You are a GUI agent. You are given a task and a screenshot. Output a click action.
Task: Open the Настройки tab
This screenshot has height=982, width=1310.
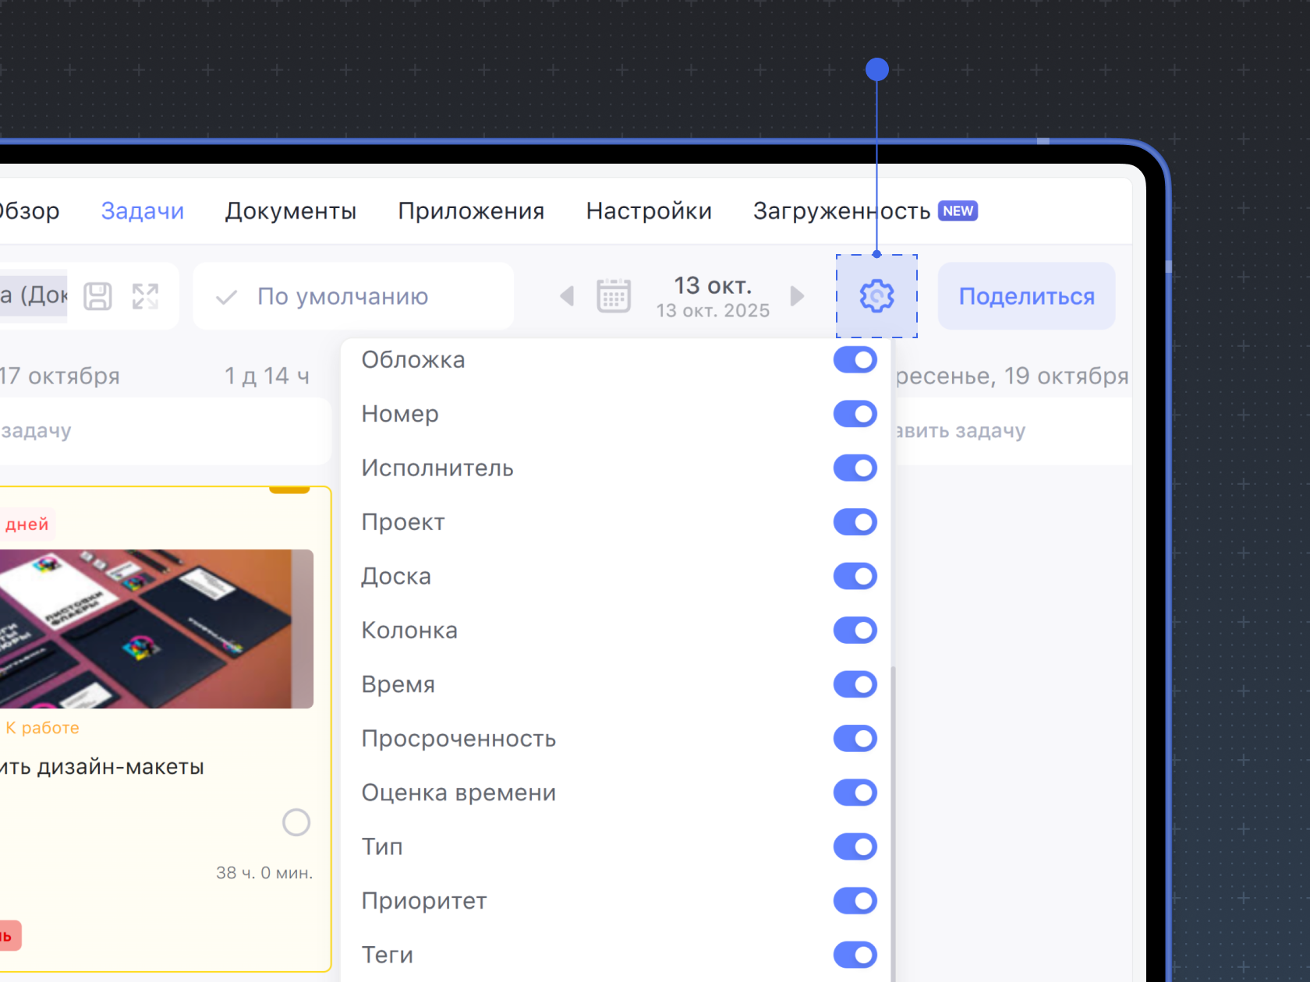point(649,211)
